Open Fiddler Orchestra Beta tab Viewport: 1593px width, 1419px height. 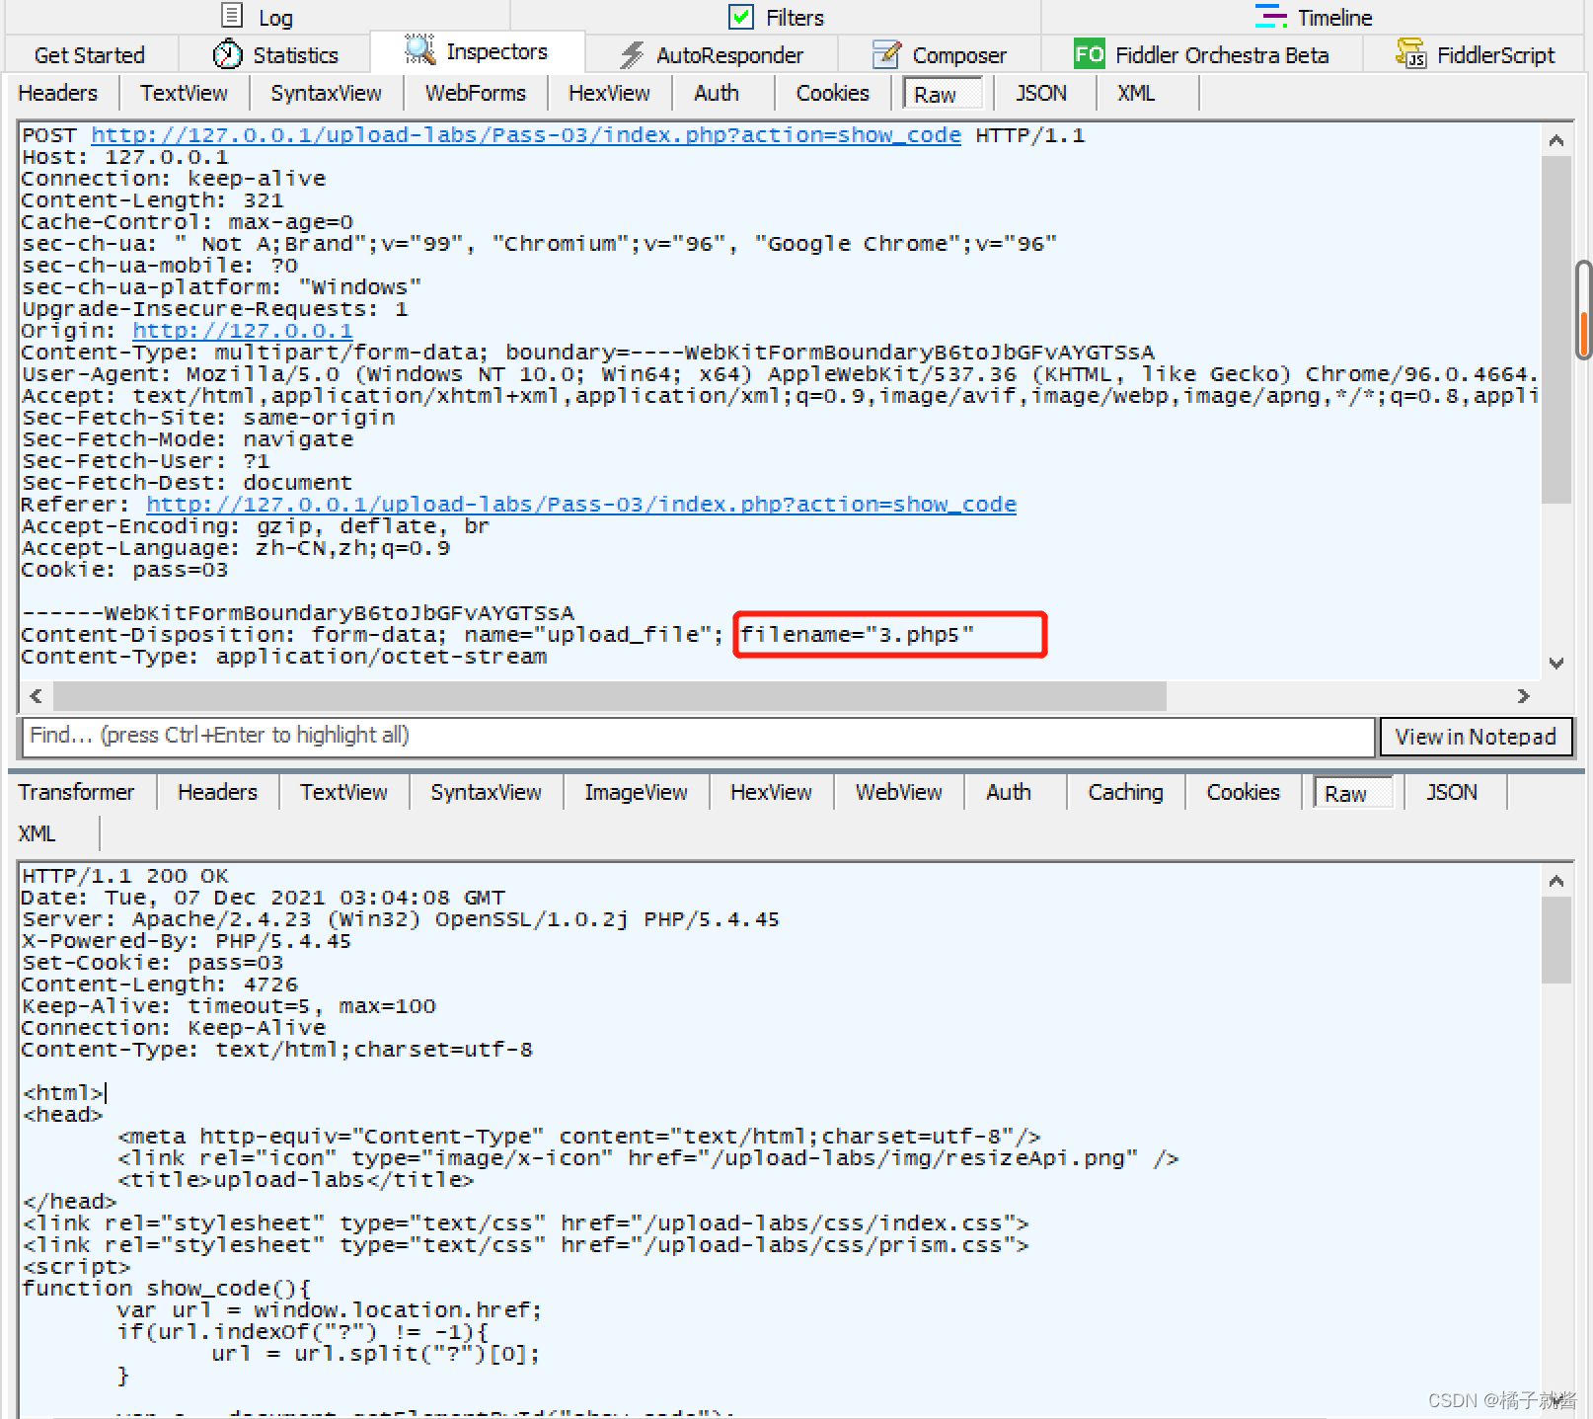coord(1201,55)
